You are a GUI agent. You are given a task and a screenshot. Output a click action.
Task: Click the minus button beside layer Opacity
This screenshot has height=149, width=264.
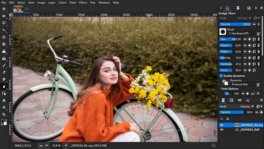click(x=257, y=112)
